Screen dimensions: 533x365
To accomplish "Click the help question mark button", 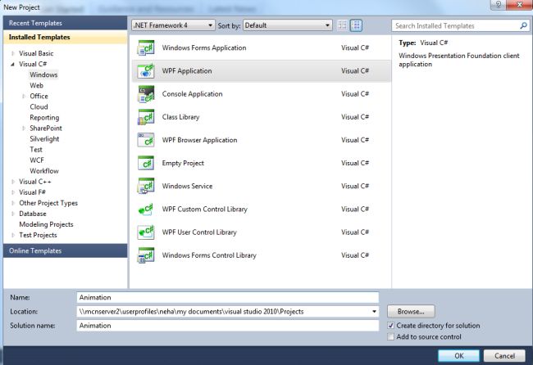I will pyautogui.click(x=498, y=4).
